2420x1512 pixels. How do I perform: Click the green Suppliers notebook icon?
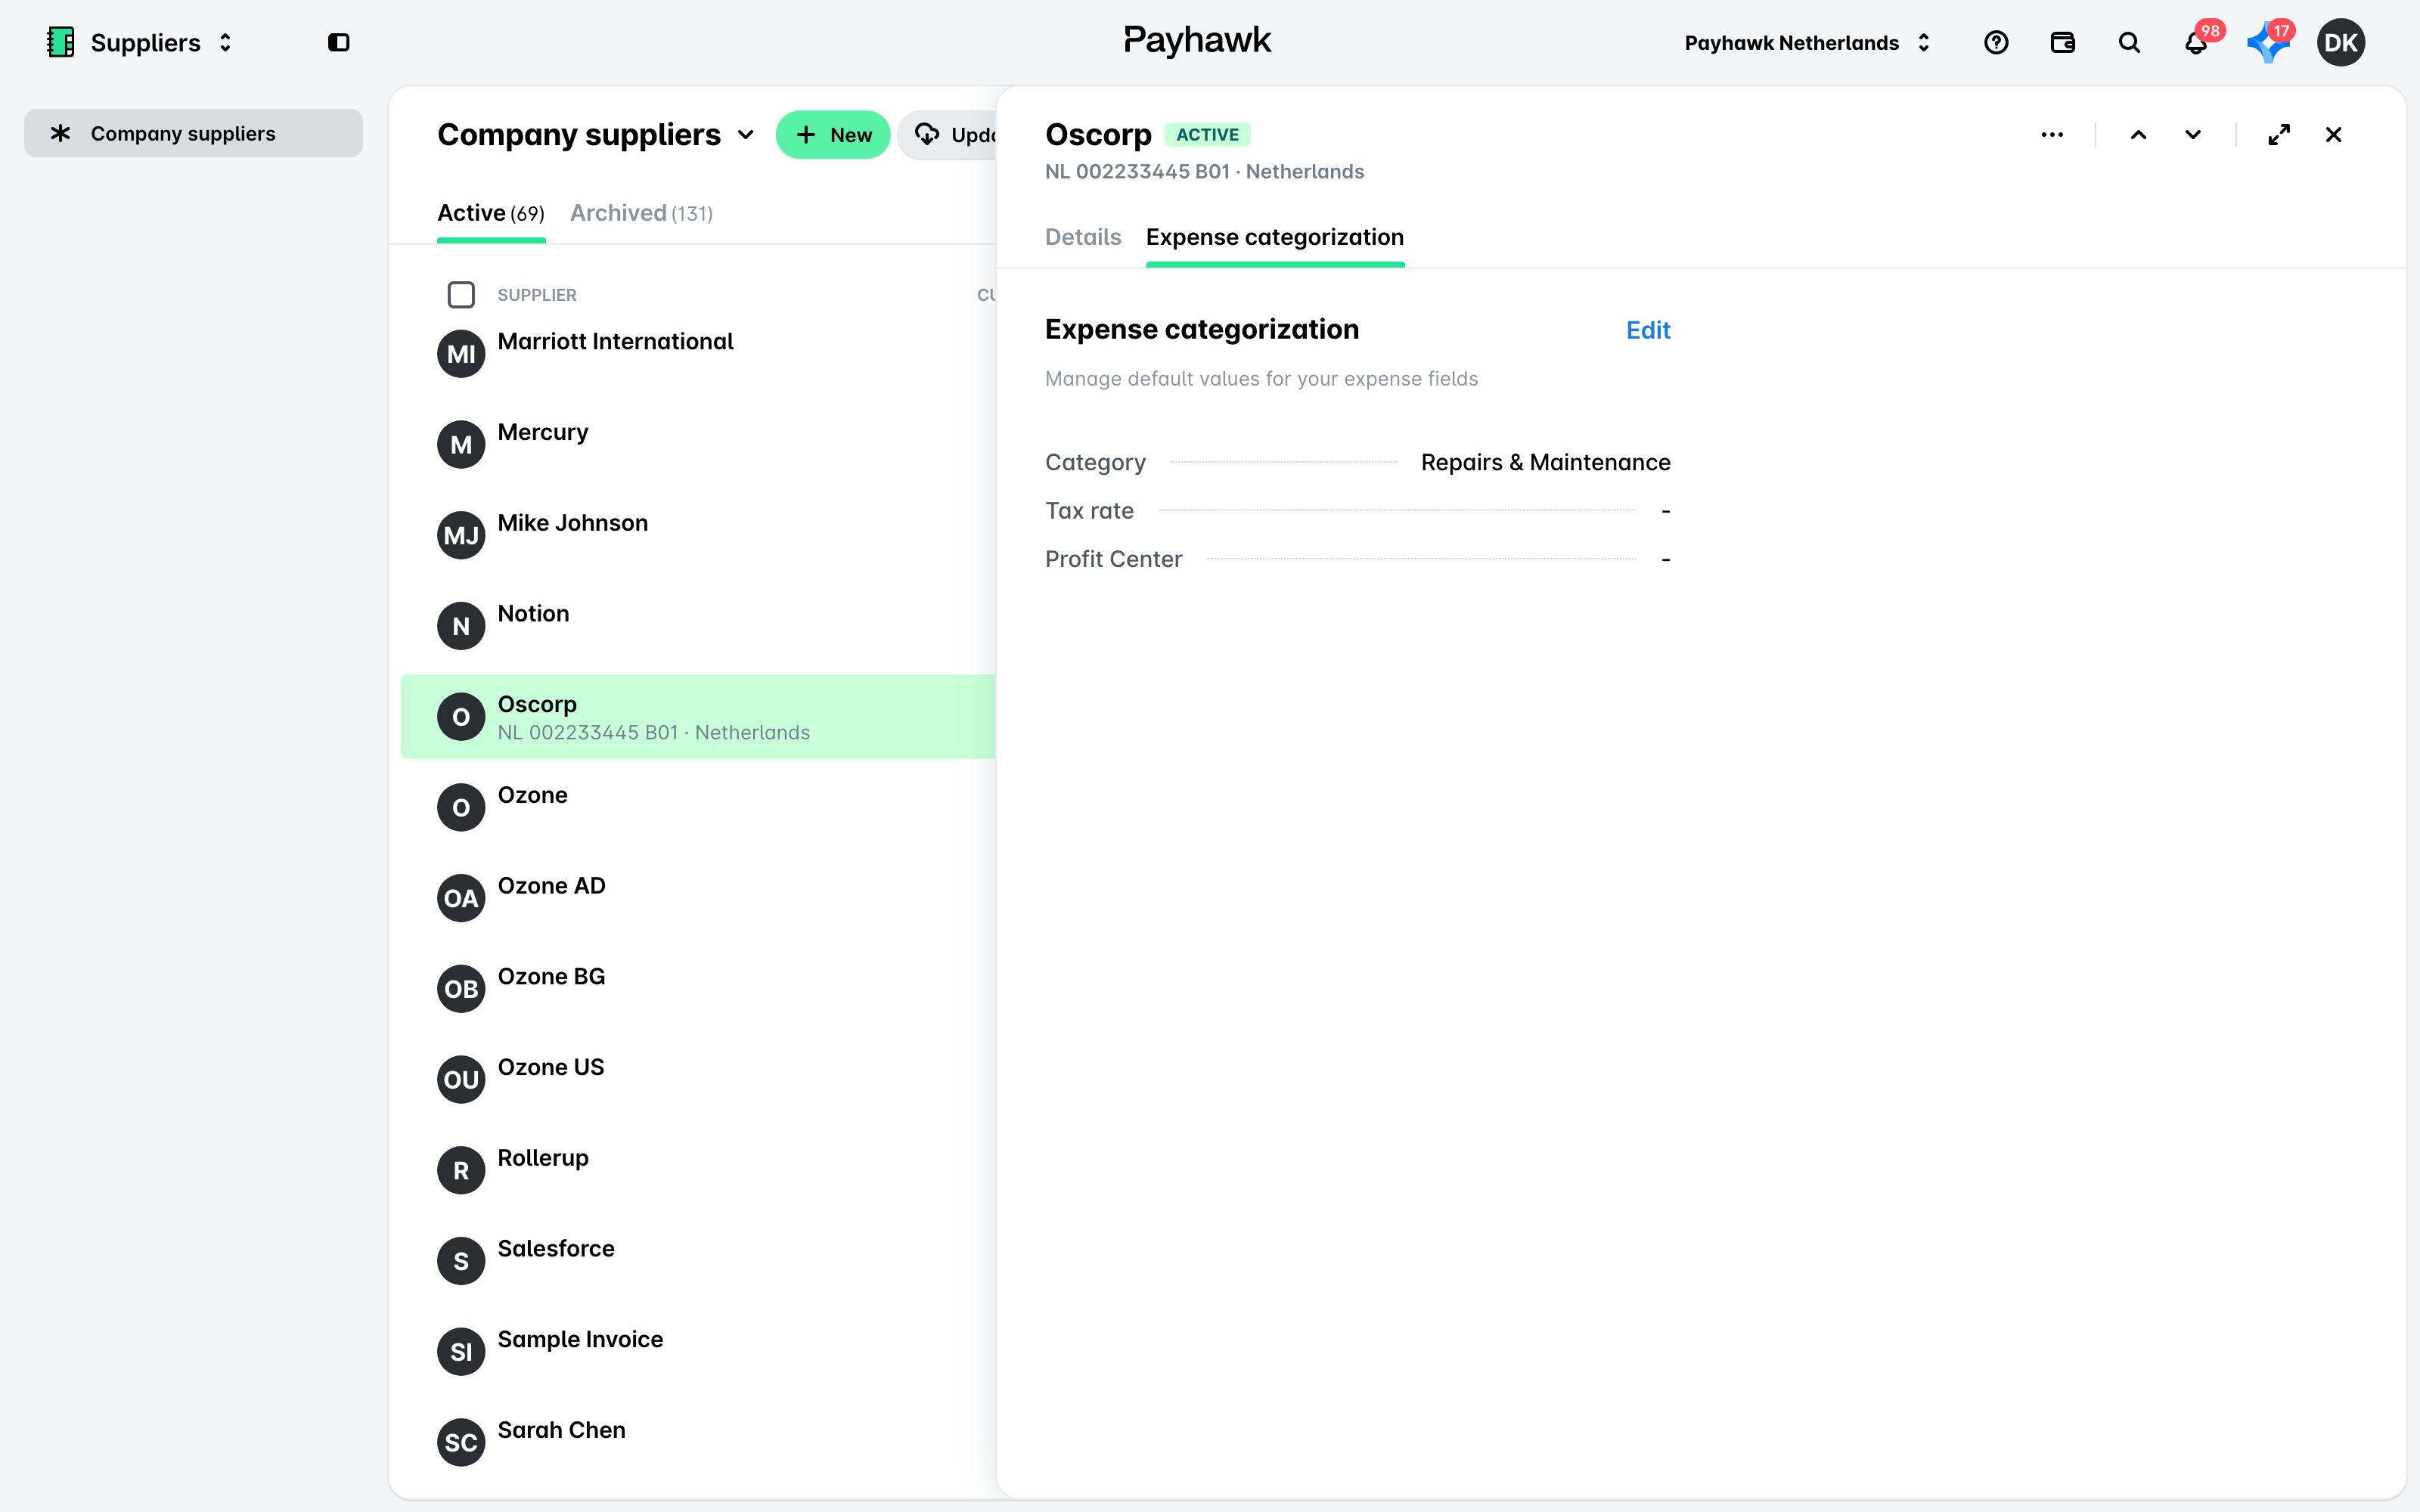click(x=61, y=42)
